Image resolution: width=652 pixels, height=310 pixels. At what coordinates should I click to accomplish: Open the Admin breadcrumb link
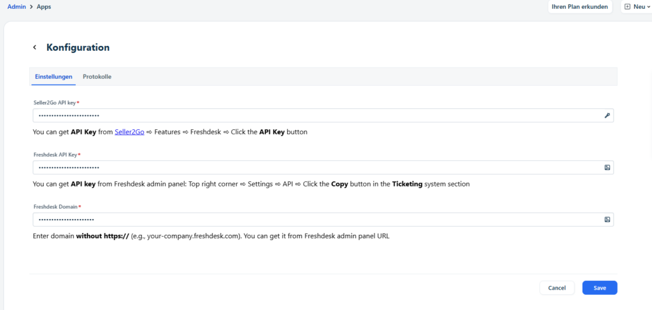click(x=17, y=6)
